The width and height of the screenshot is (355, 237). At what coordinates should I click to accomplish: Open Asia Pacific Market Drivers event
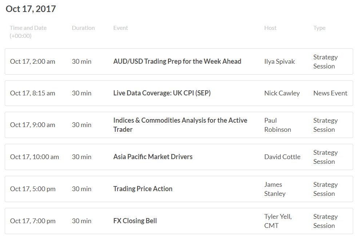(x=153, y=157)
